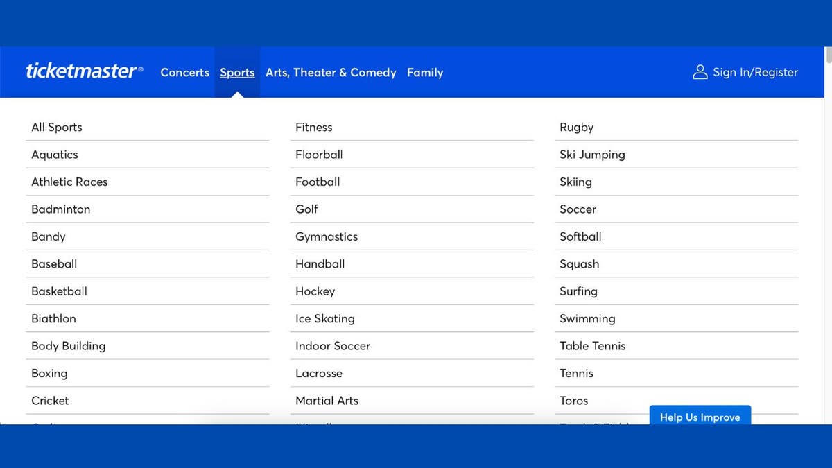832x468 pixels.
Task: Open the Rugby category
Action: click(x=576, y=127)
